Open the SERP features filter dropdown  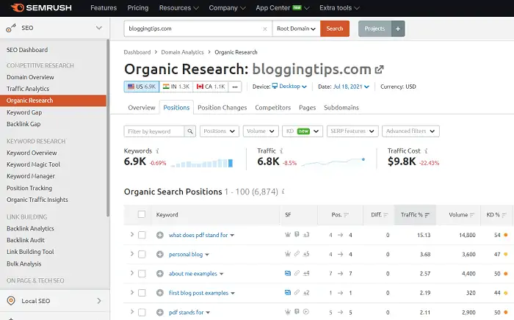[x=352, y=131]
